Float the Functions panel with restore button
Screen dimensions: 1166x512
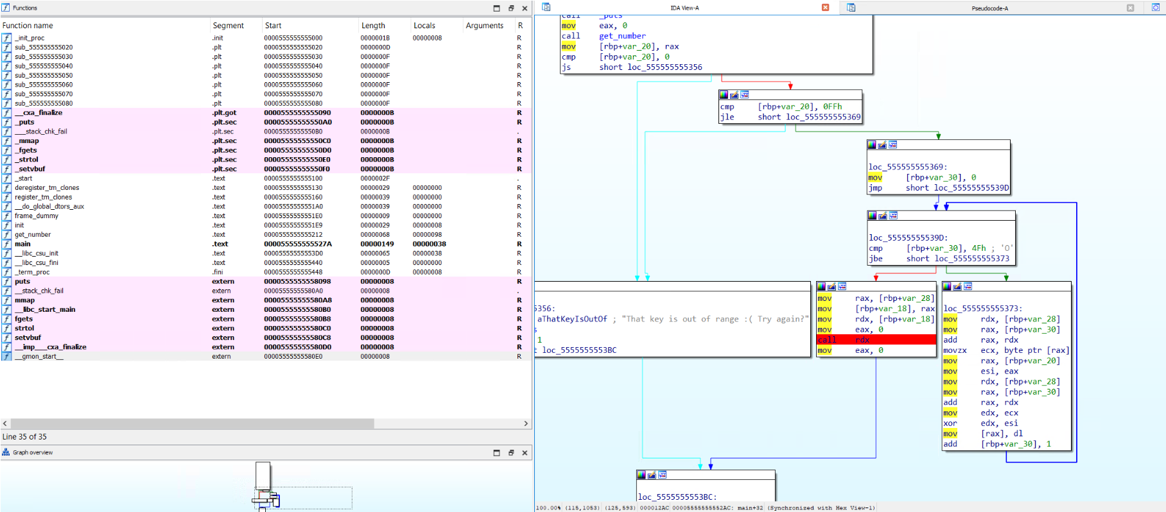click(x=511, y=8)
